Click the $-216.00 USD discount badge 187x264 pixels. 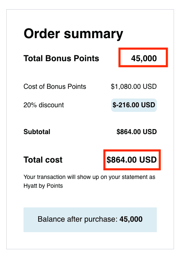point(134,105)
